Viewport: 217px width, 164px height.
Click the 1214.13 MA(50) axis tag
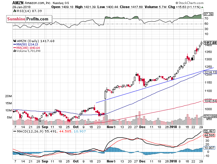pos(210,72)
